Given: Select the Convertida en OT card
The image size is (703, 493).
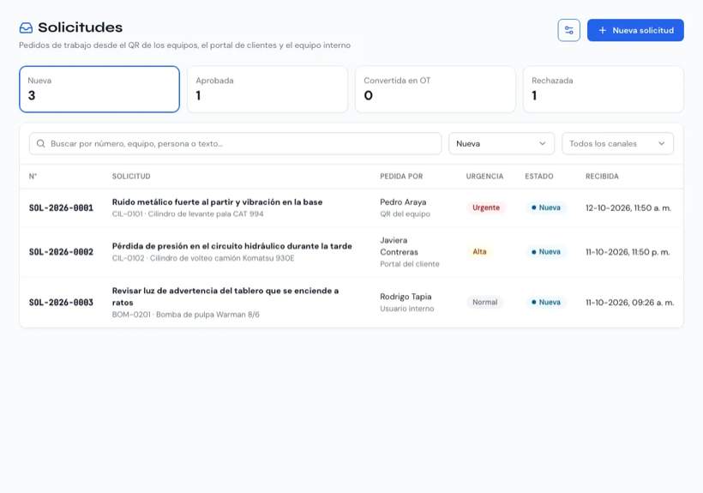Looking at the screenshot, I should point(436,89).
